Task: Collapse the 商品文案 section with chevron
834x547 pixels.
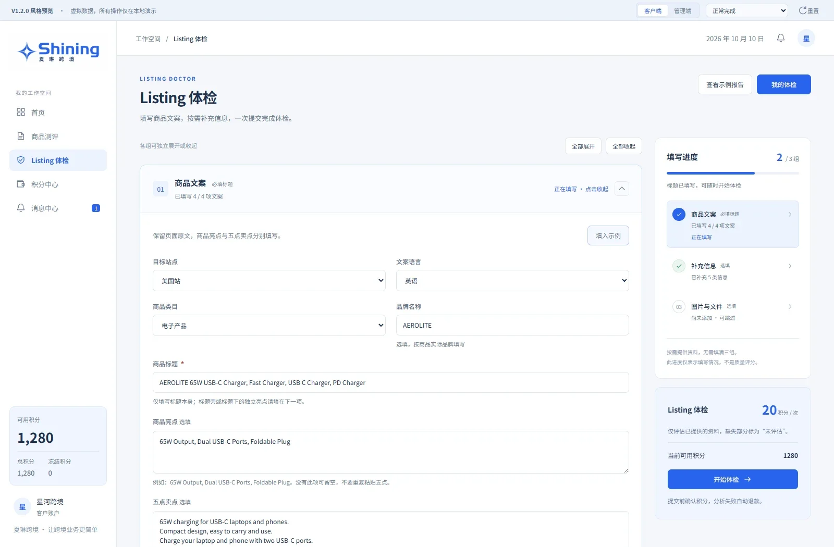Action: pos(622,189)
